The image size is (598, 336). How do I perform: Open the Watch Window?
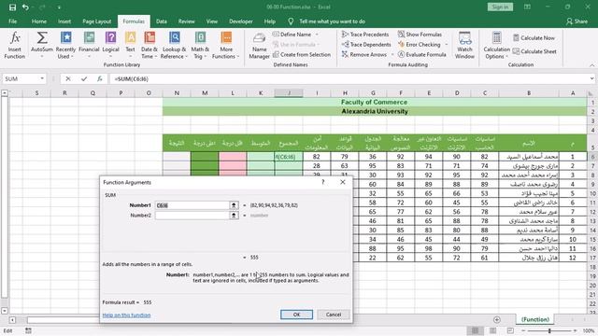pos(464,45)
